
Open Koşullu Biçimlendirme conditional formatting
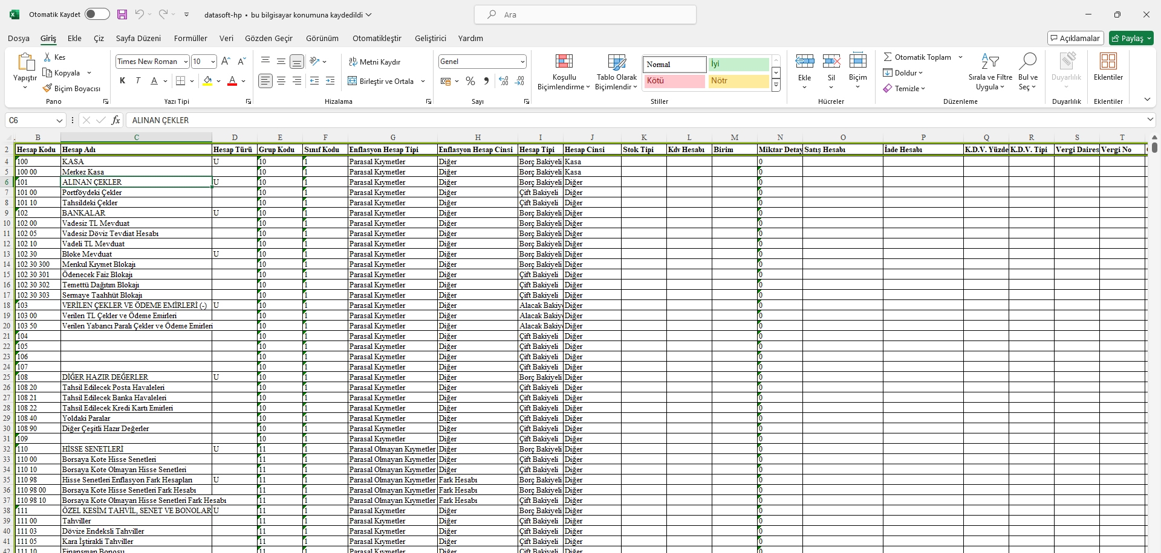[564, 61]
